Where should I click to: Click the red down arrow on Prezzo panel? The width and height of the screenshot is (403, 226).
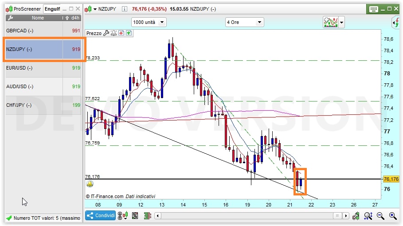coord(121,33)
